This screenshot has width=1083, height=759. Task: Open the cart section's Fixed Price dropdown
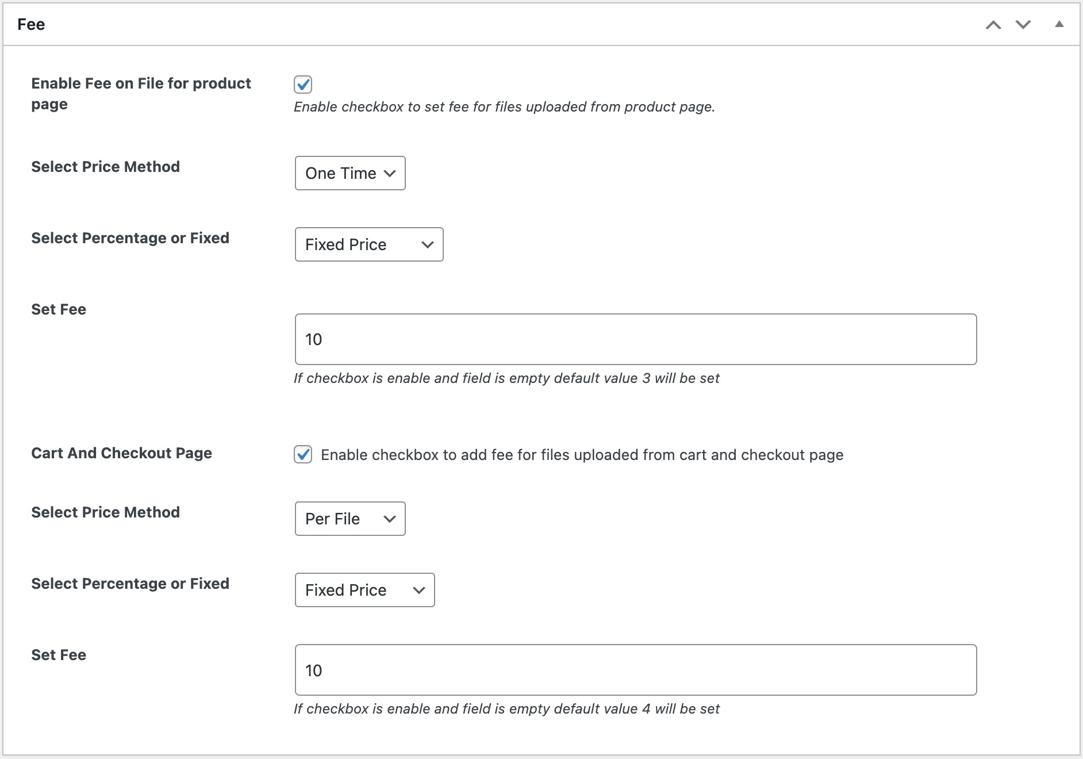(364, 590)
